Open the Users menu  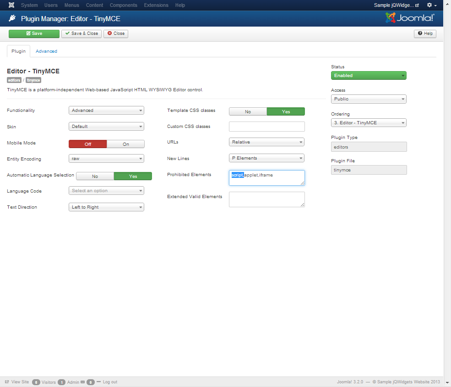pos(51,5)
